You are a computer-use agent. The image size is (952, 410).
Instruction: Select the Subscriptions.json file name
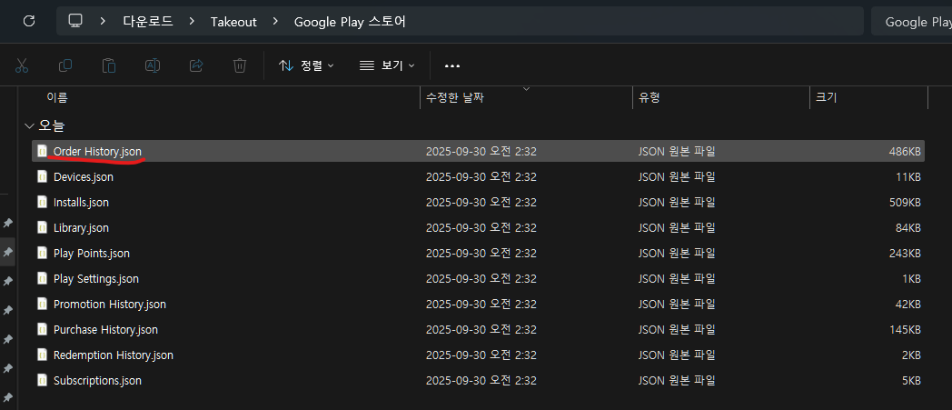[x=97, y=381]
